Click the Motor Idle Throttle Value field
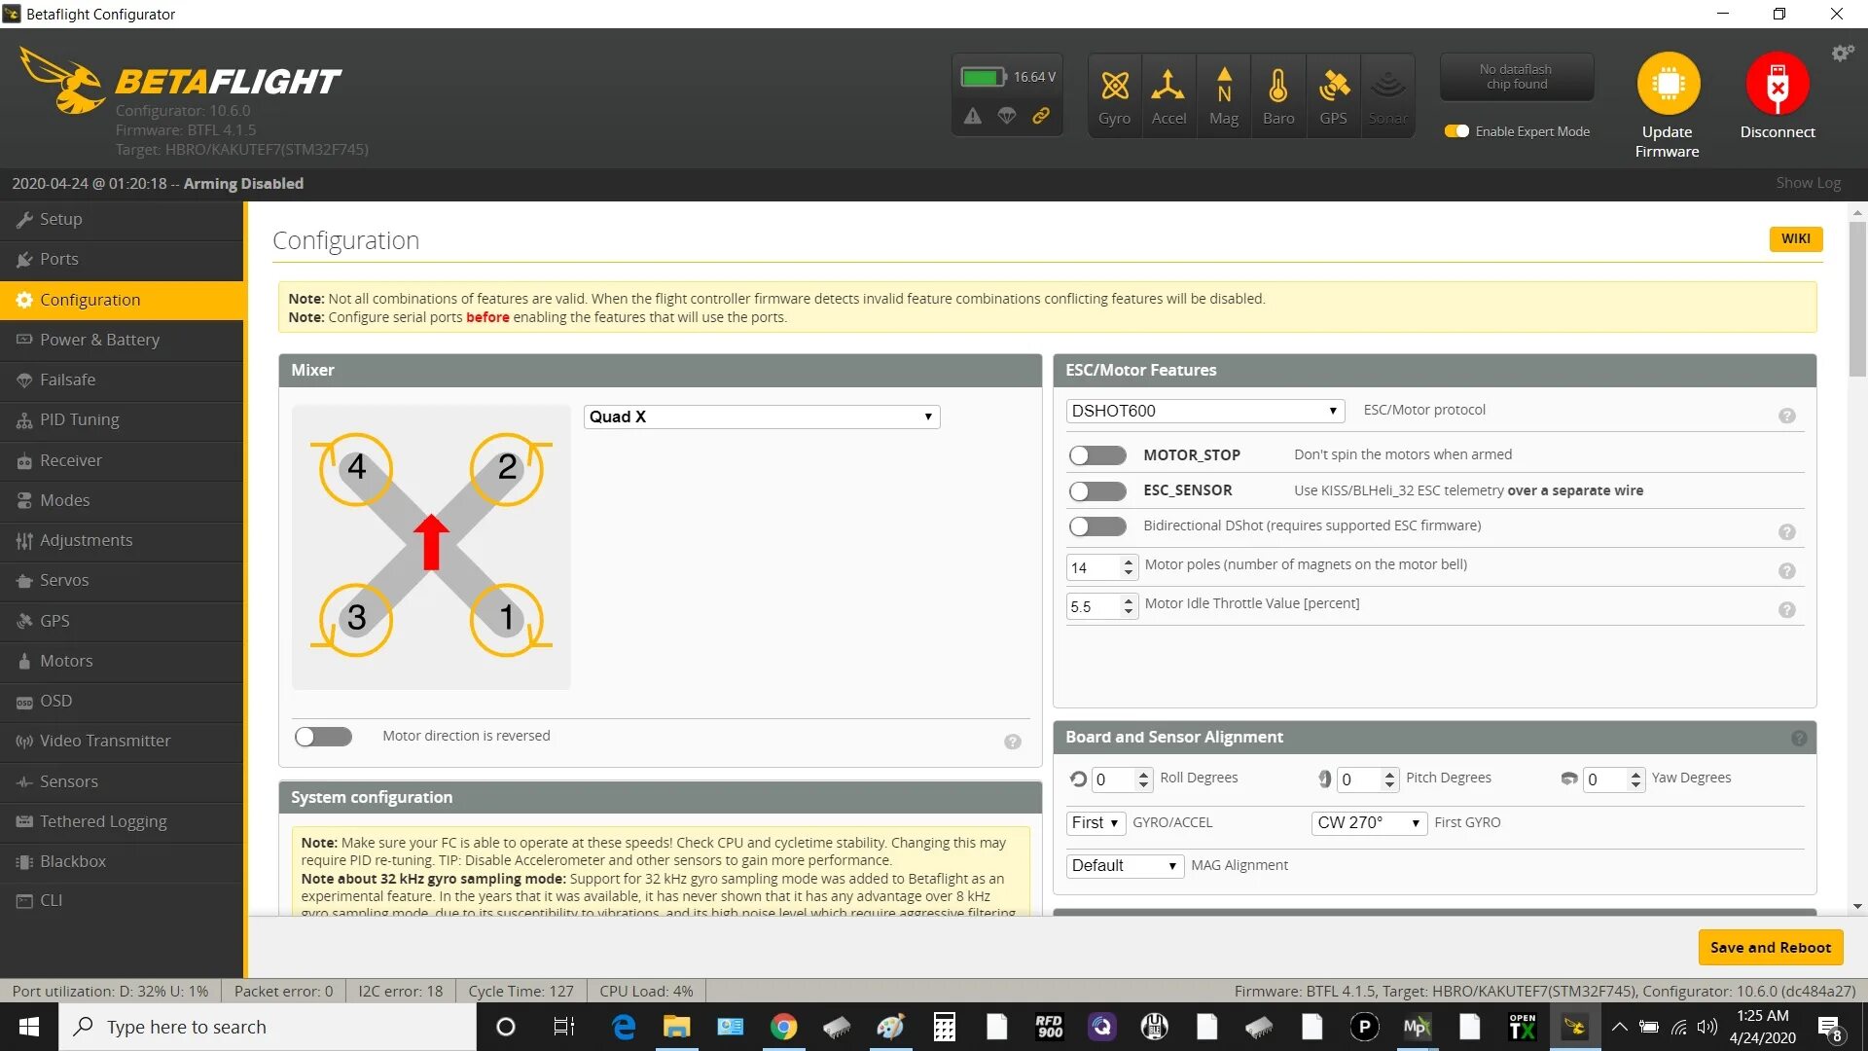The image size is (1868, 1051). tap(1092, 607)
